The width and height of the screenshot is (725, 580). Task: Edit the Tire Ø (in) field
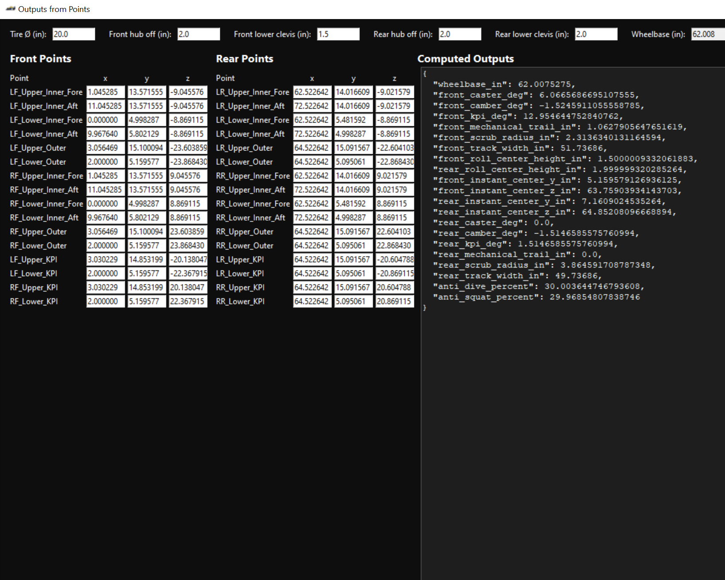[74, 34]
